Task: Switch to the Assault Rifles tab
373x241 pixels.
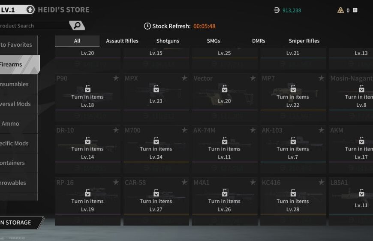Action: 122,41
